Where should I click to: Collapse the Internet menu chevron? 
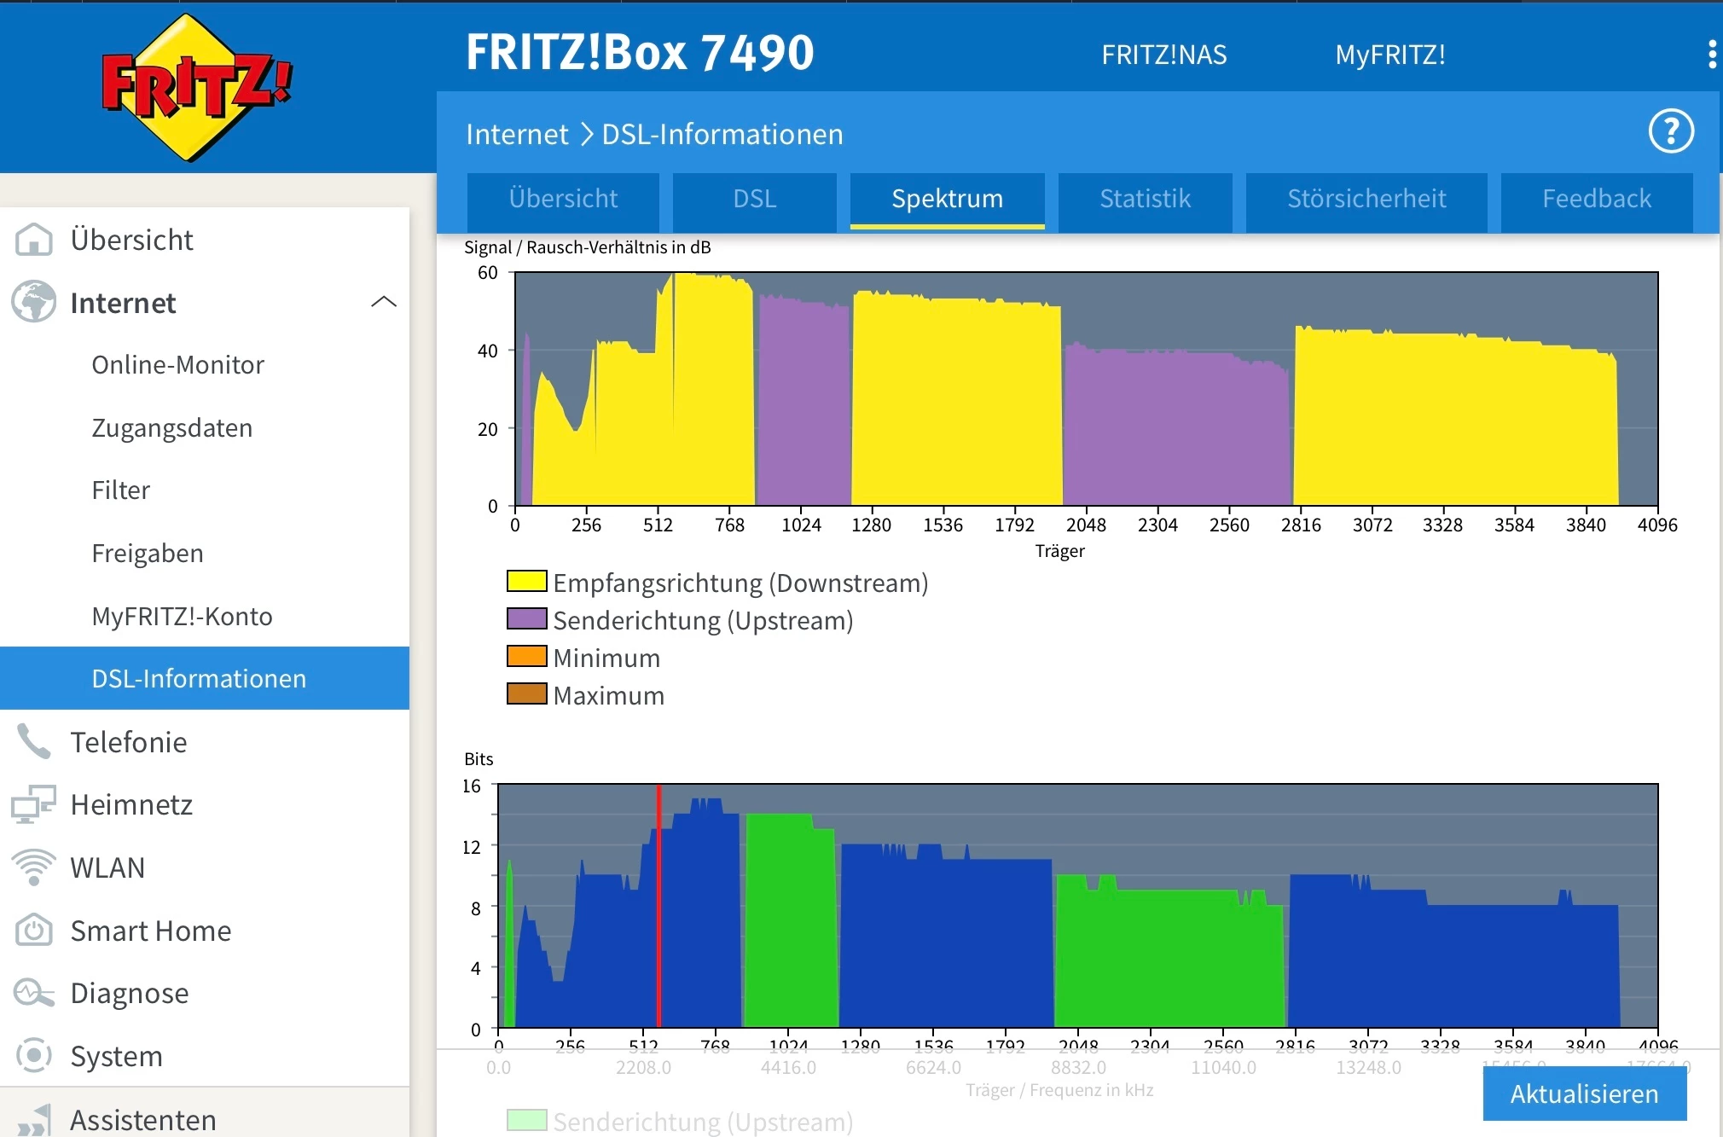[x=384, y=302]
